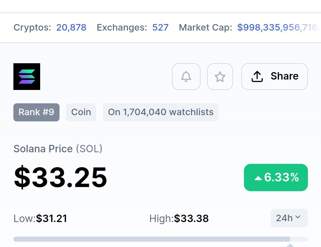Click the low-high price range bar
Screen dimensions: 321x247
pos(161,239)
